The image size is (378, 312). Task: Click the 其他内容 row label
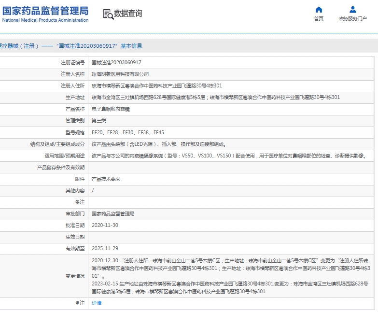tap(75, 191)
